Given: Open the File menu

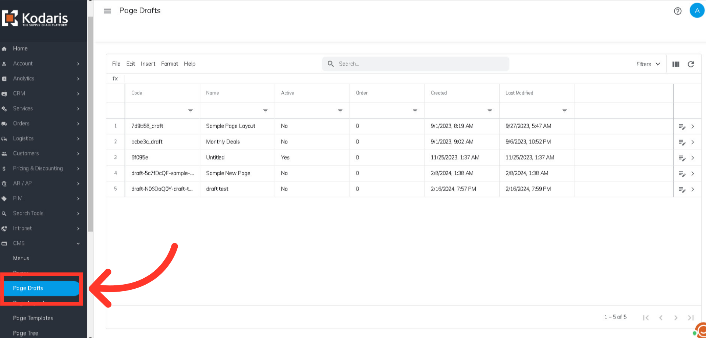Looking at the screenshot, I should (116, 64).
